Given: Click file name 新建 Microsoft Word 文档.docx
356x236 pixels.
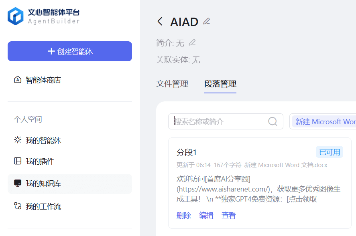Looking at the screenshot, I should [286, 165].
